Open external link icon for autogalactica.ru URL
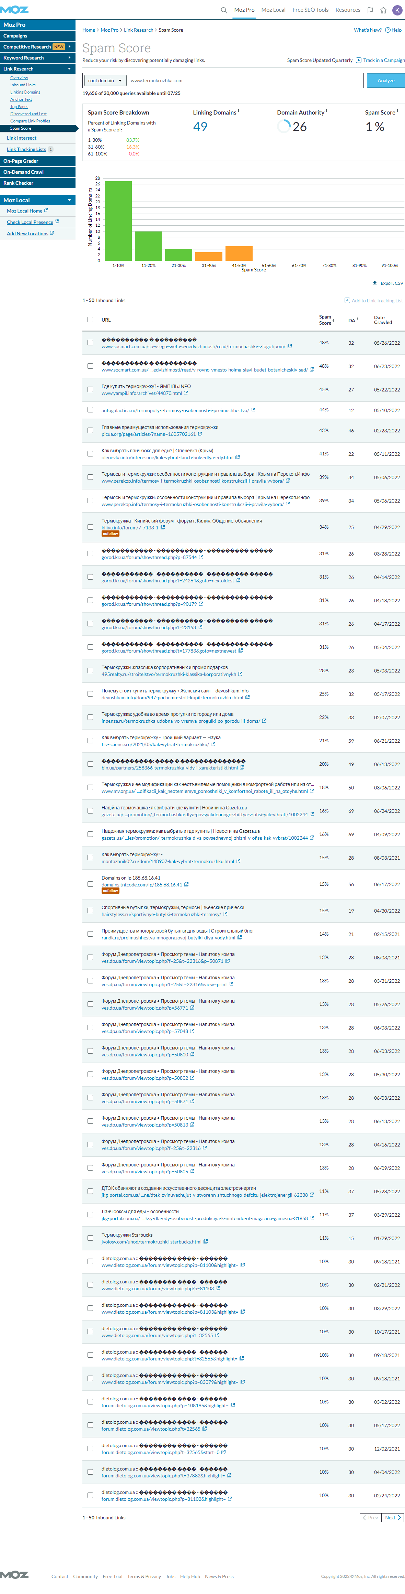405x1594 pixels. pyautogui.click(x=253, y=410)
